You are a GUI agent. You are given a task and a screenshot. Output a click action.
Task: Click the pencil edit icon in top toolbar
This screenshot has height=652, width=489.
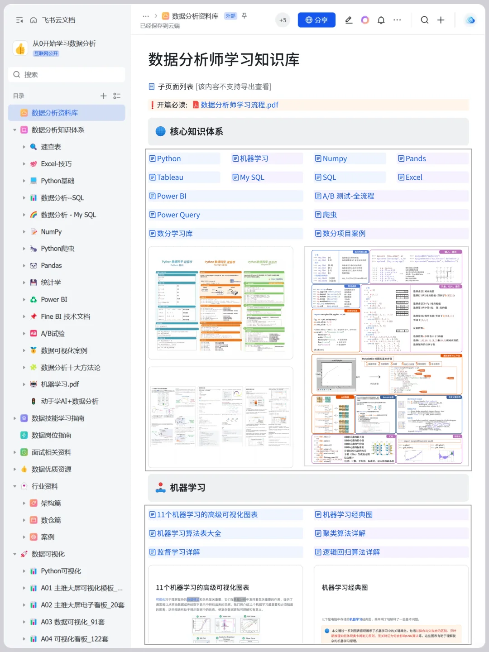349,20
